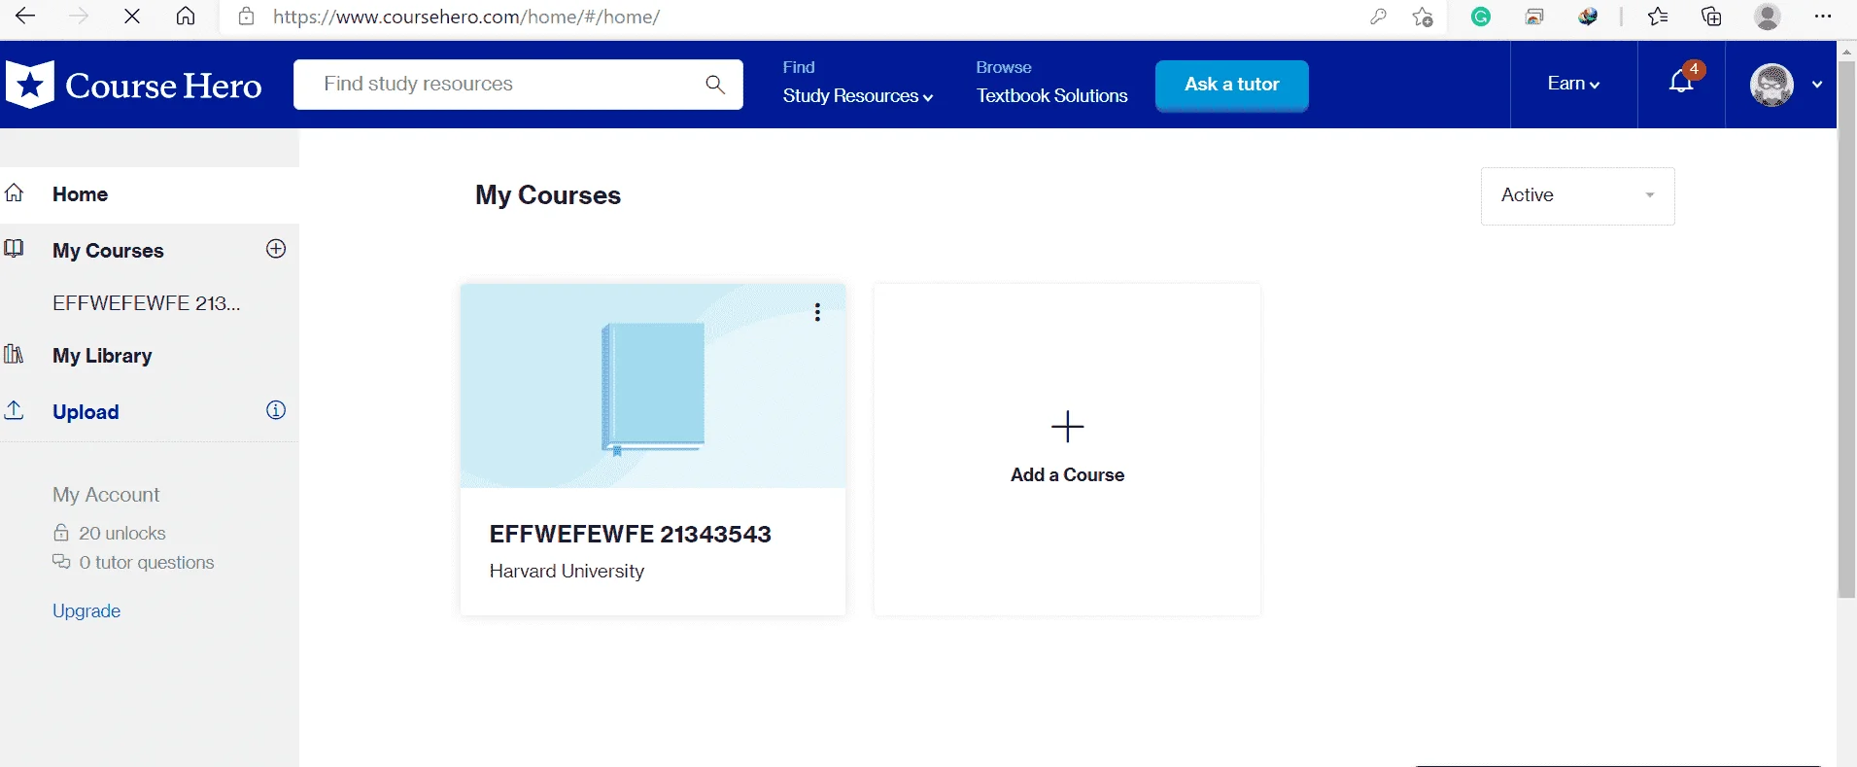
Task: Click the My Courses page heading
Action: (548, 195)
